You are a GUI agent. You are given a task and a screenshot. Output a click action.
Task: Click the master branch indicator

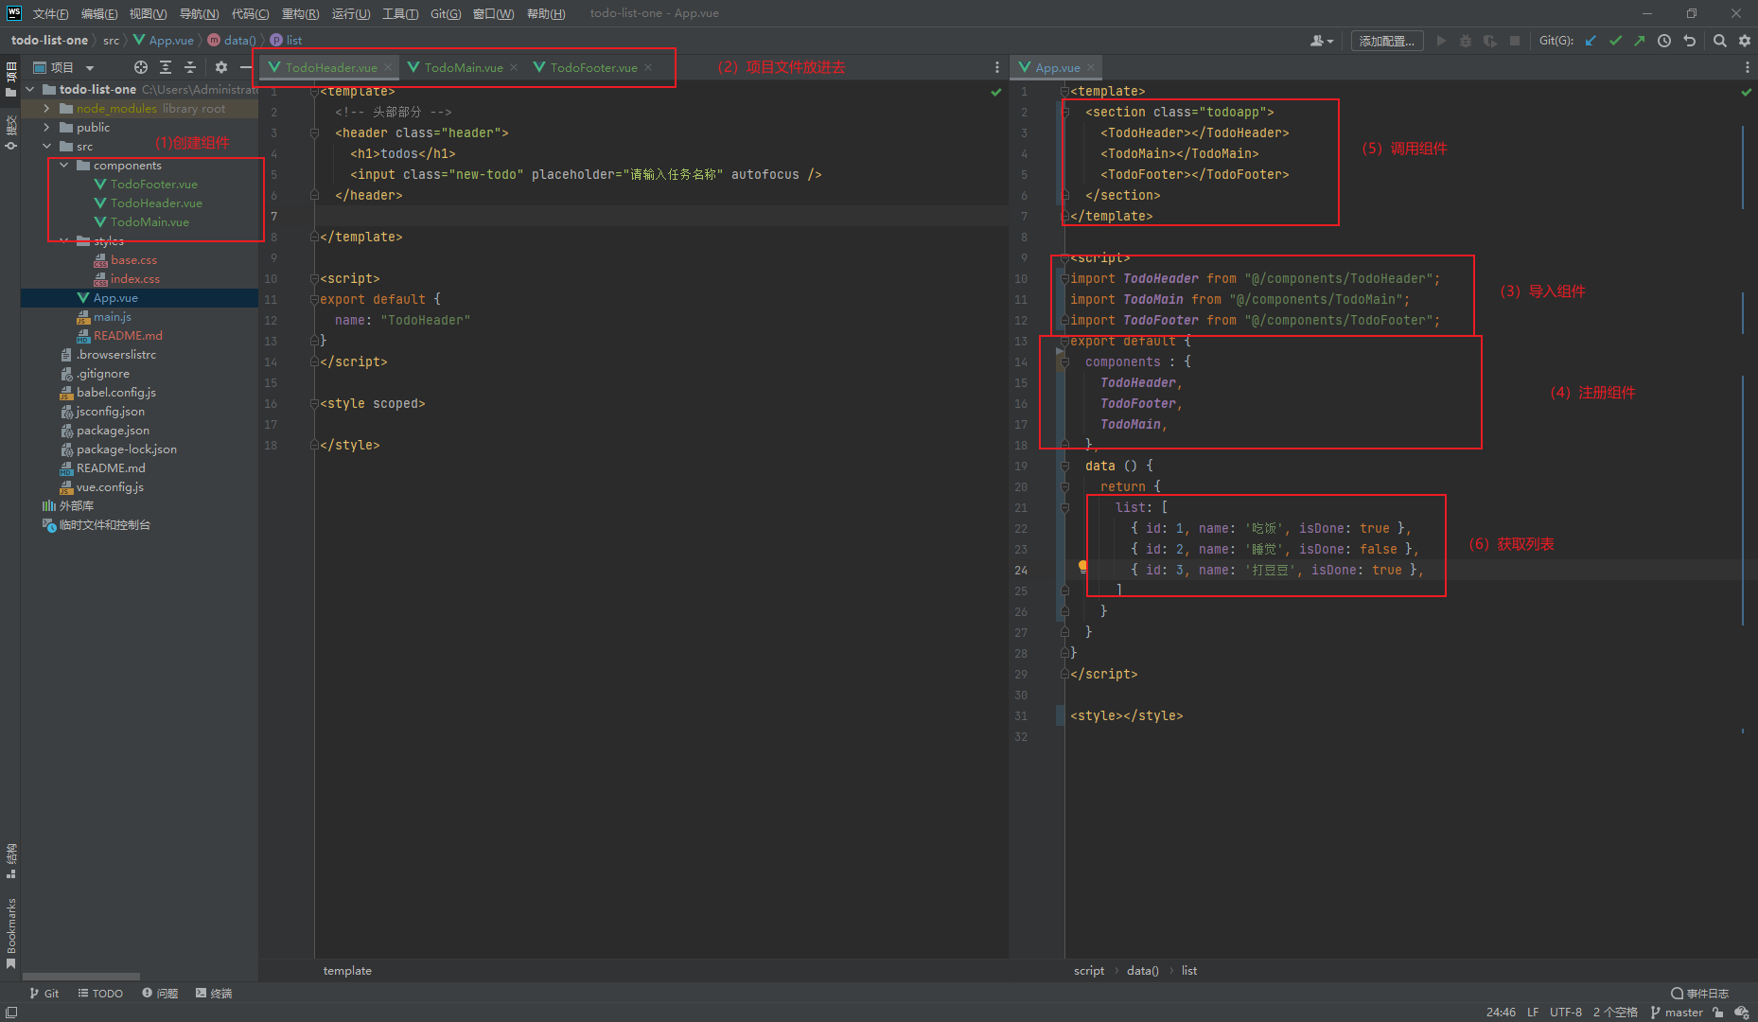1677,1012
